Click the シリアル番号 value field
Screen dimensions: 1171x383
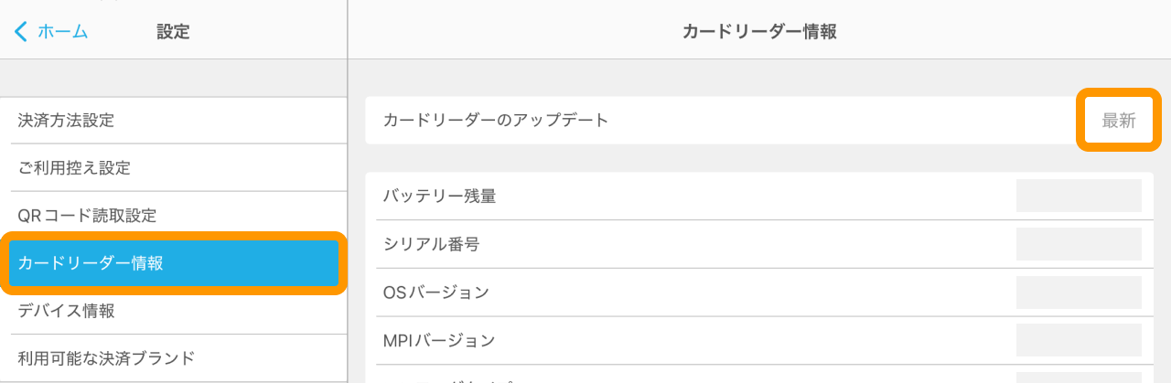1079,244
